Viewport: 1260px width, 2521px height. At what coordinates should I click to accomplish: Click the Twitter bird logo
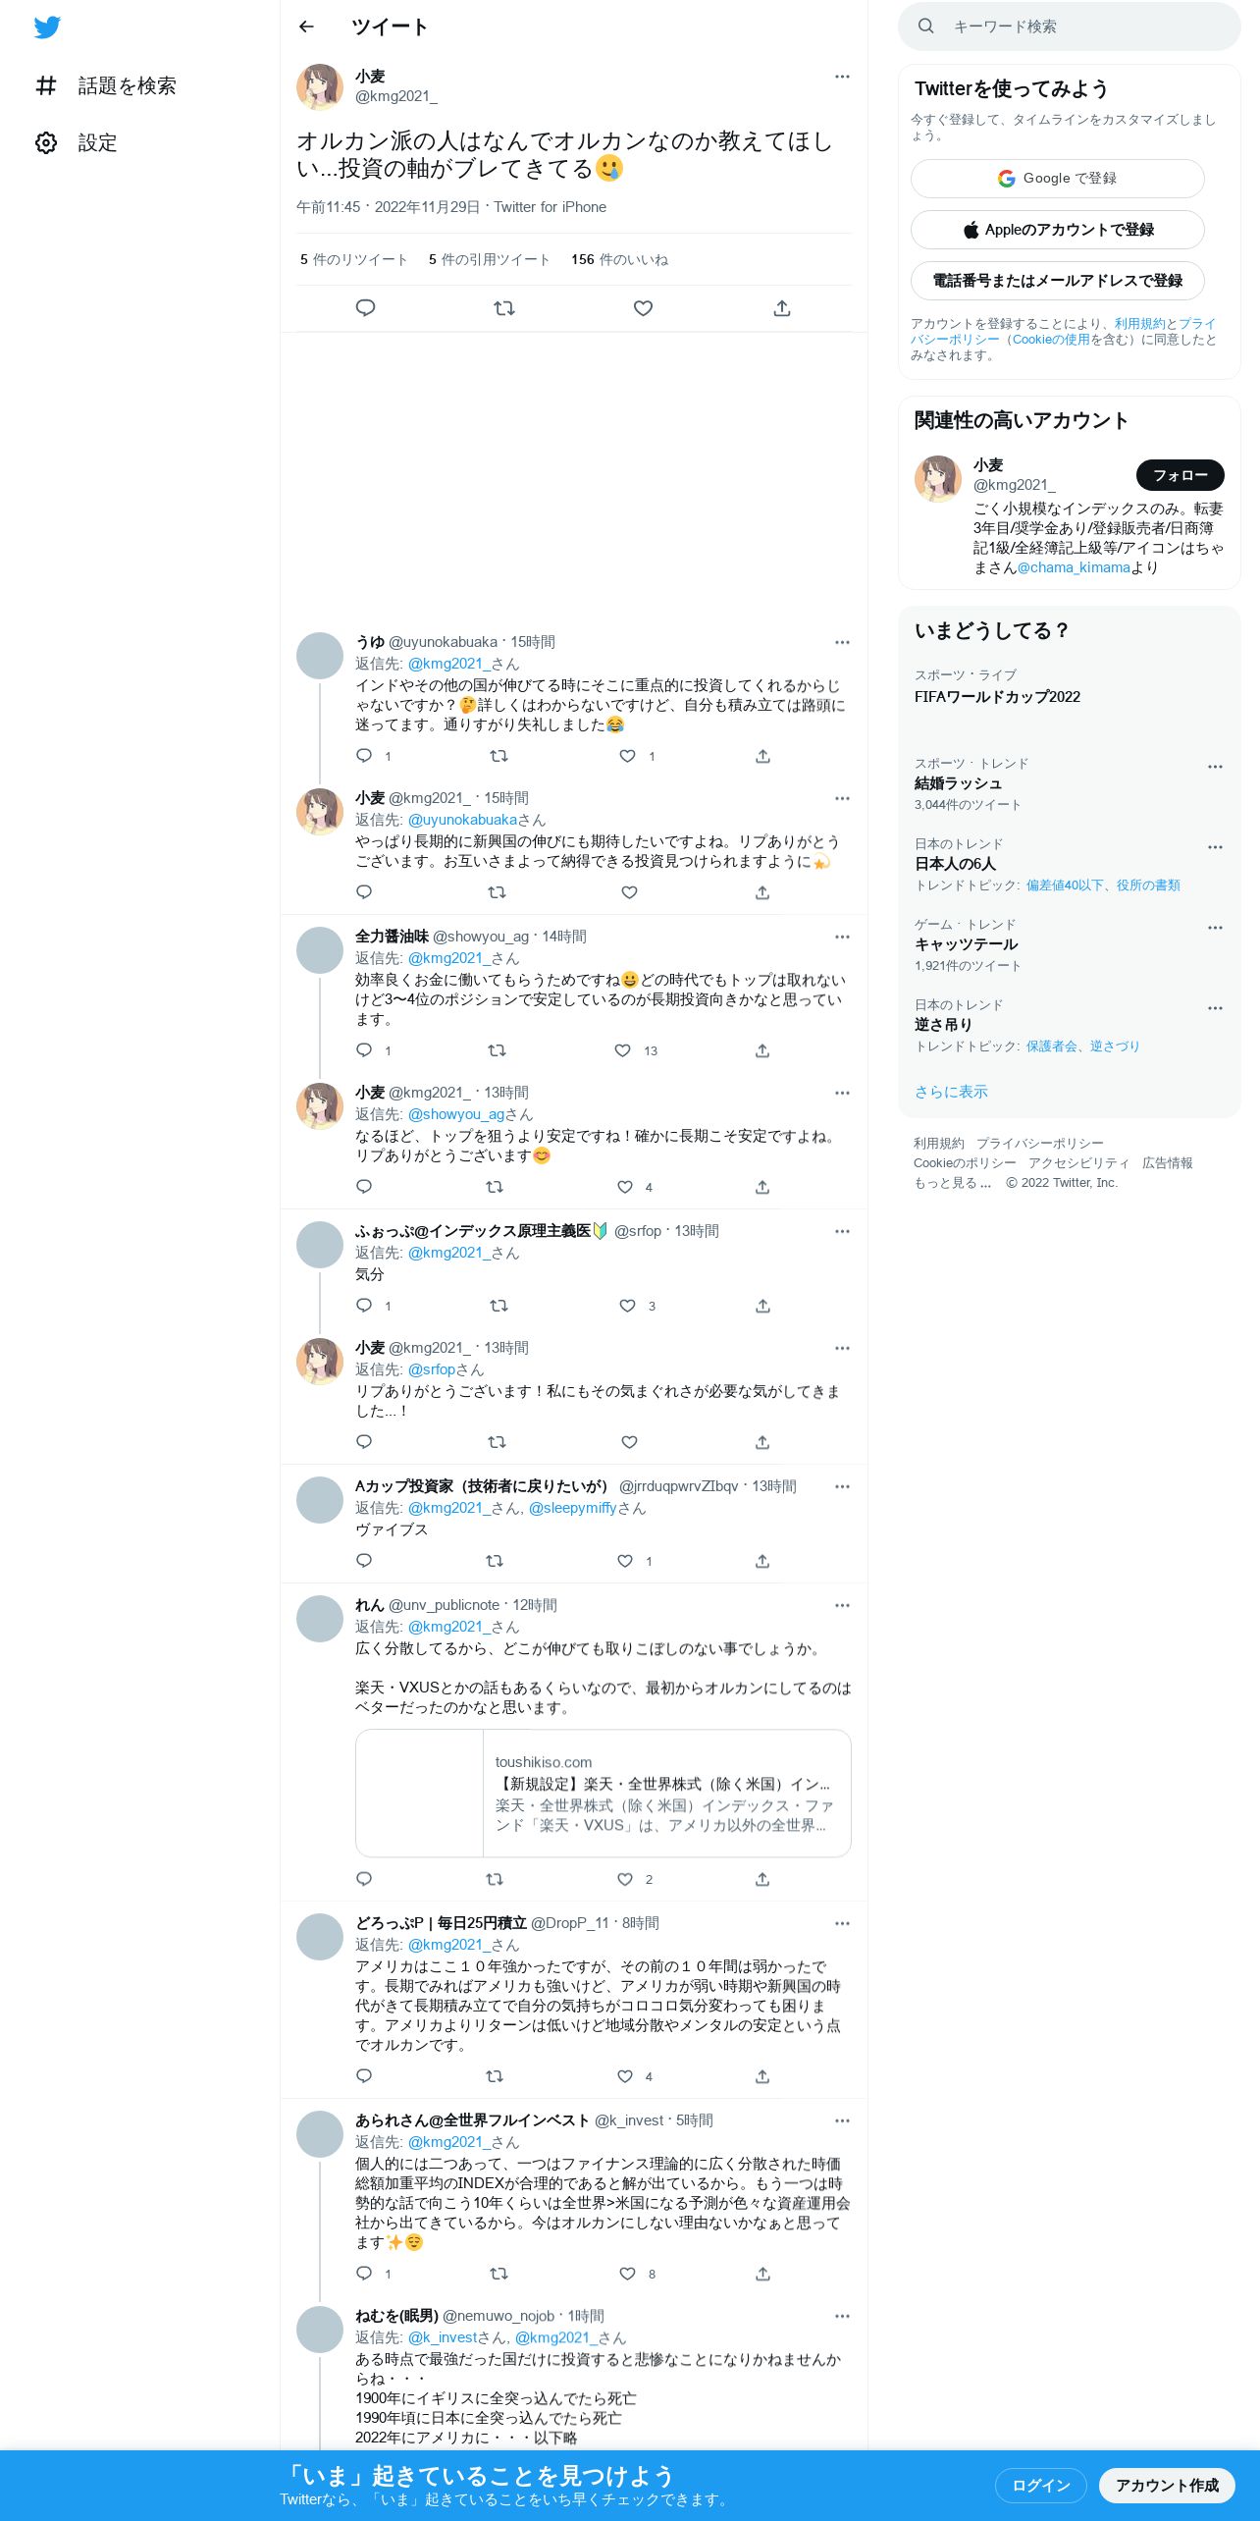pos(47,27)
